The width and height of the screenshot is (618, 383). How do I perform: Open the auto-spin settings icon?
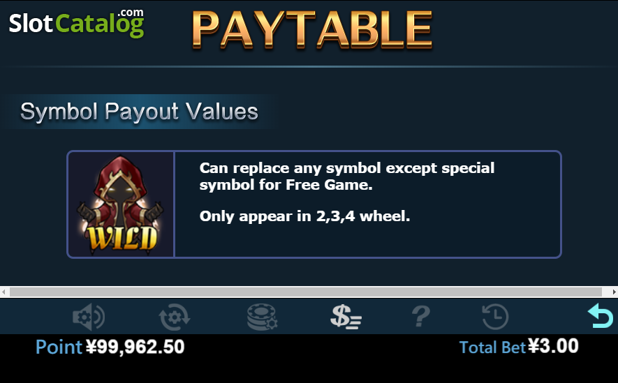(x=175, y=317)
